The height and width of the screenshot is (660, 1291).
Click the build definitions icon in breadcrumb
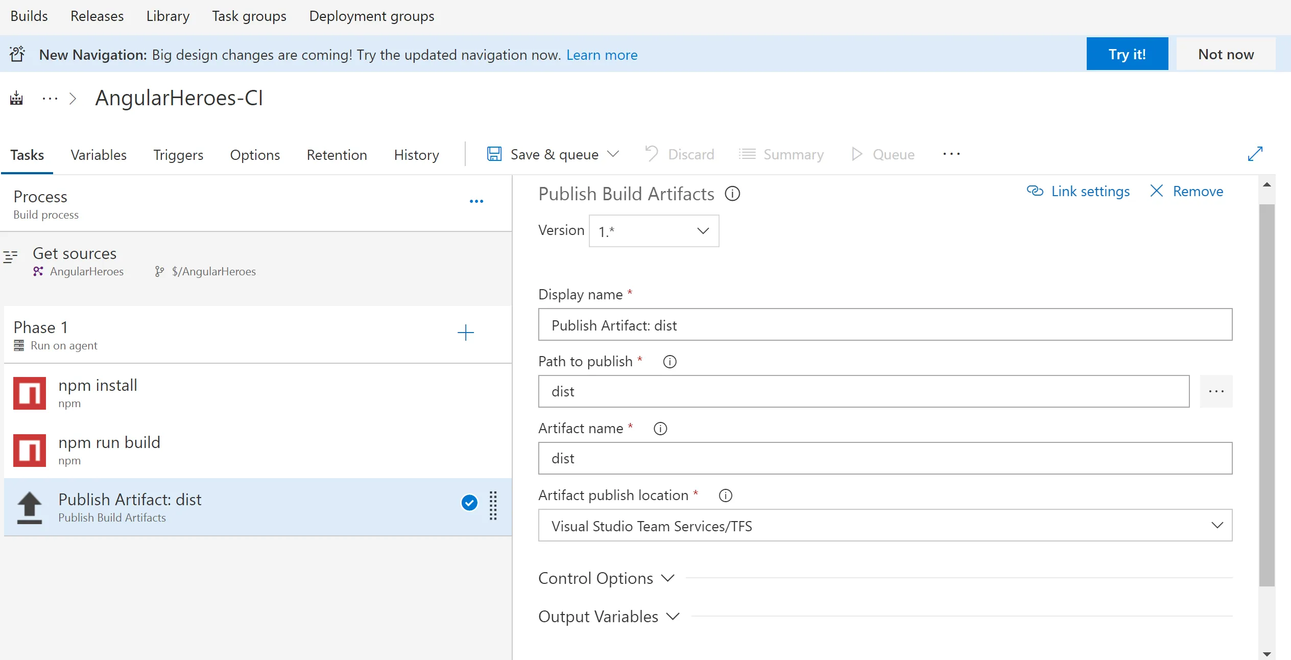pyautogui.click(x=16, y=98)
